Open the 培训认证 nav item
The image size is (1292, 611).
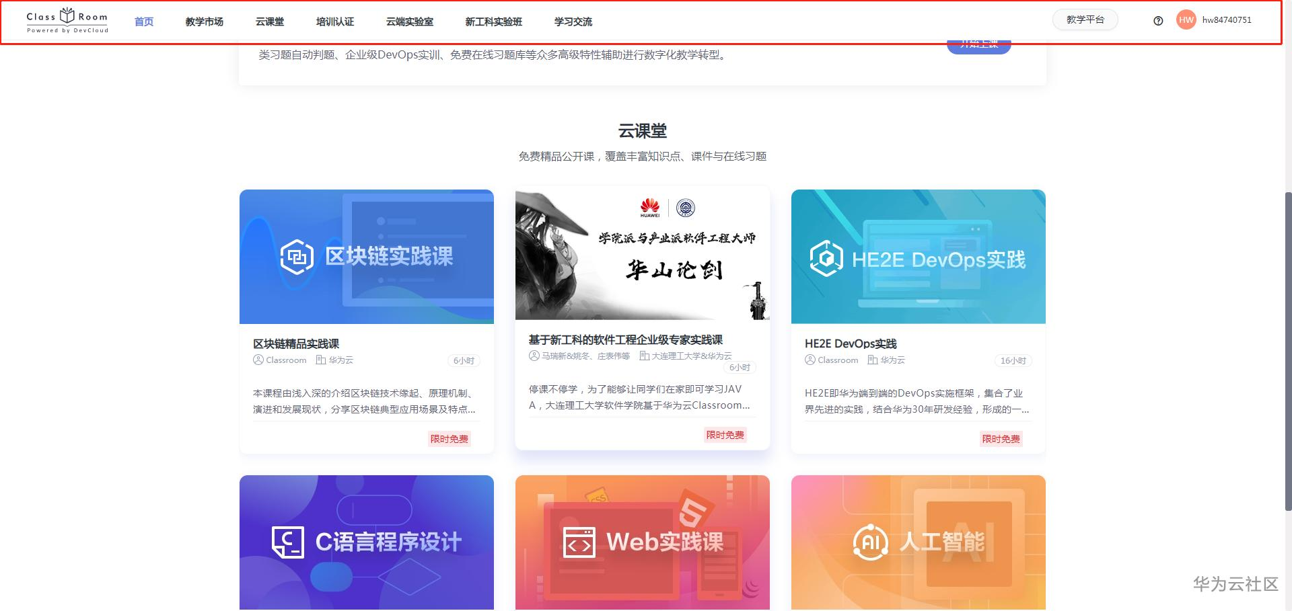(335, 22)
